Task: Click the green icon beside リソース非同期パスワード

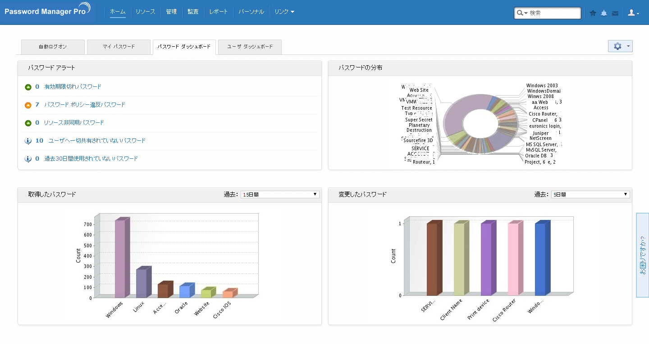Action: pyautogui.click(x=28, y=123)
